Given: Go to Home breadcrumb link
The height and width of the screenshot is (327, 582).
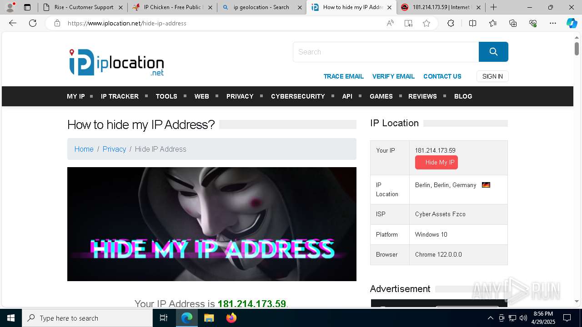Looking at the screenshot, I should pos(84,149).
